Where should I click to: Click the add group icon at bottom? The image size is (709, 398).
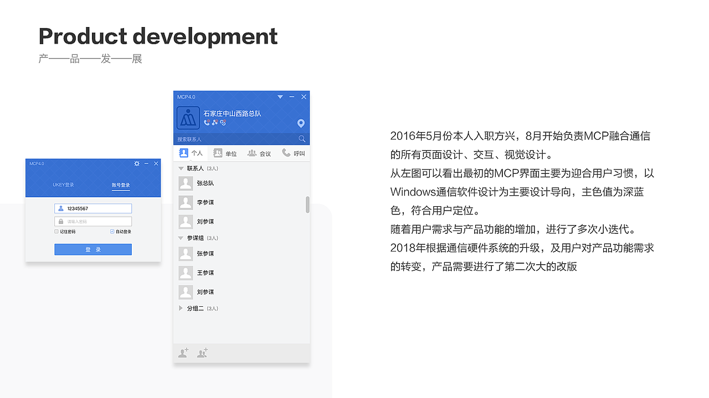click(202, 353)
